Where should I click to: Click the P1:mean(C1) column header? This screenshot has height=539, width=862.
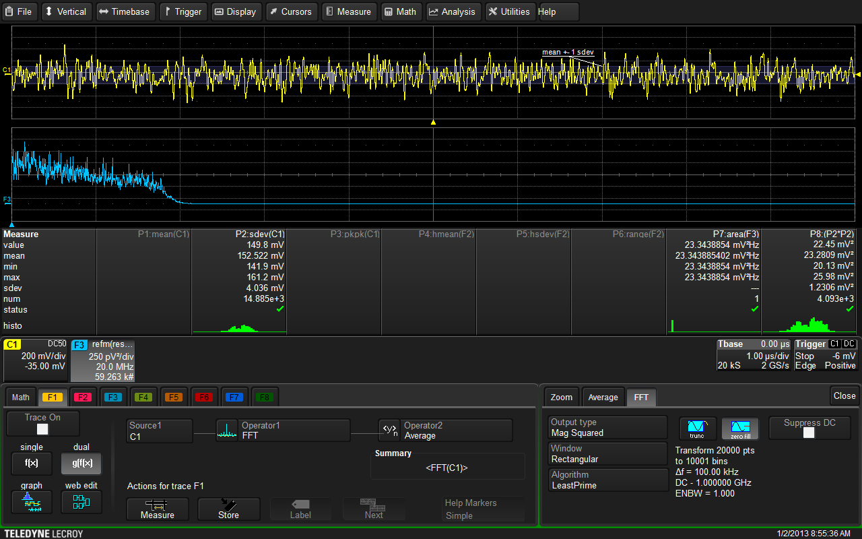pos(163,234)
